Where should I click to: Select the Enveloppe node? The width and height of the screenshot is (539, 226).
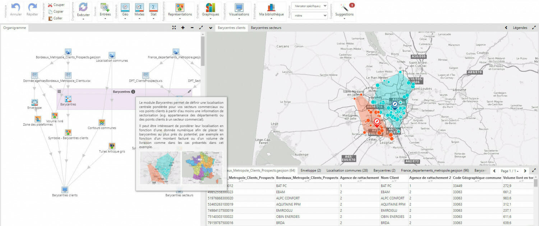point(34,102)
